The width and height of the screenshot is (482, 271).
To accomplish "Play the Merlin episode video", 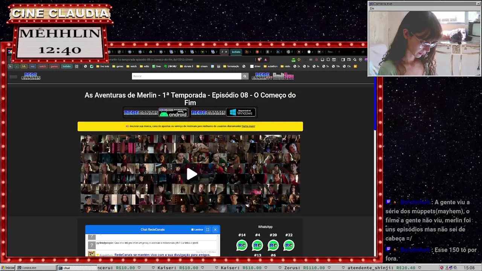I will click(x=192, y=174).
